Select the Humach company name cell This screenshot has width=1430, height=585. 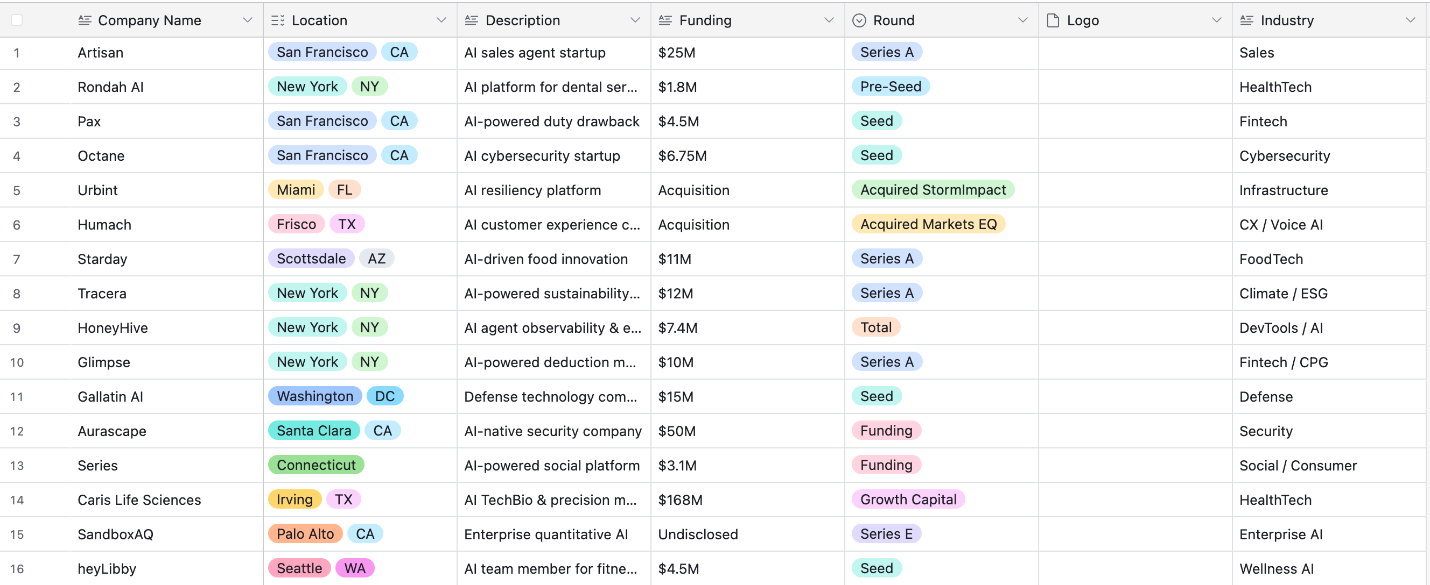[166, 225]
